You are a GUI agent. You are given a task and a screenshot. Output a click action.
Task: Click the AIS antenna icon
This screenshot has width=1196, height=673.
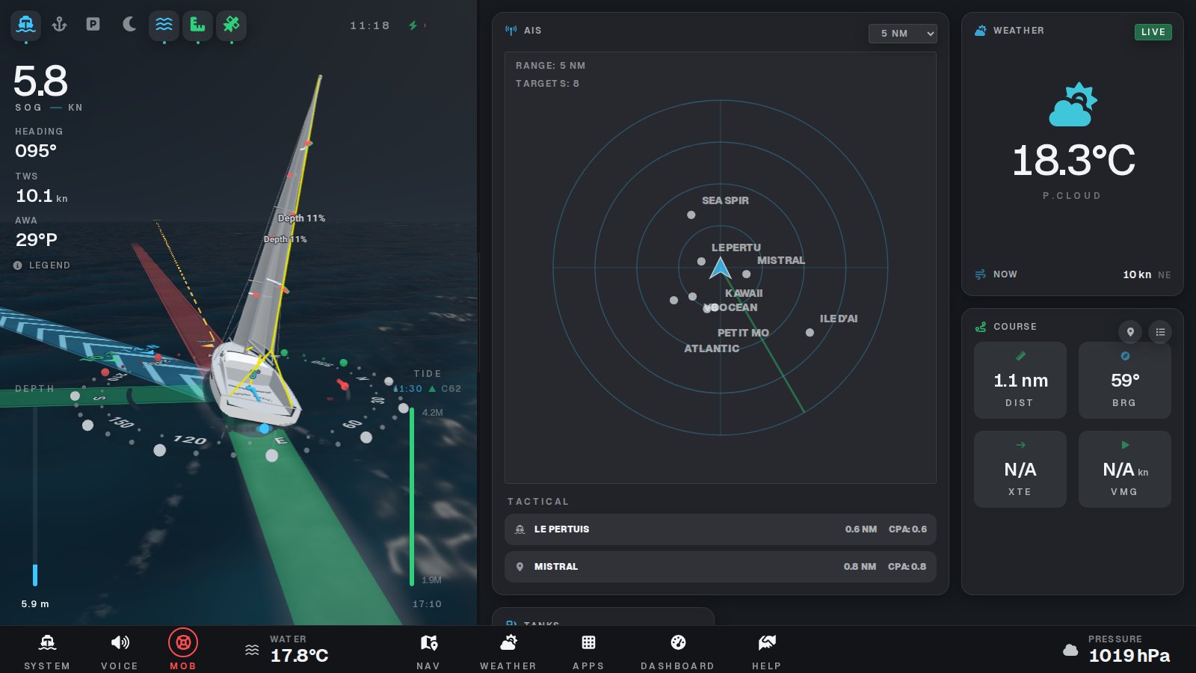pos(511,31)
